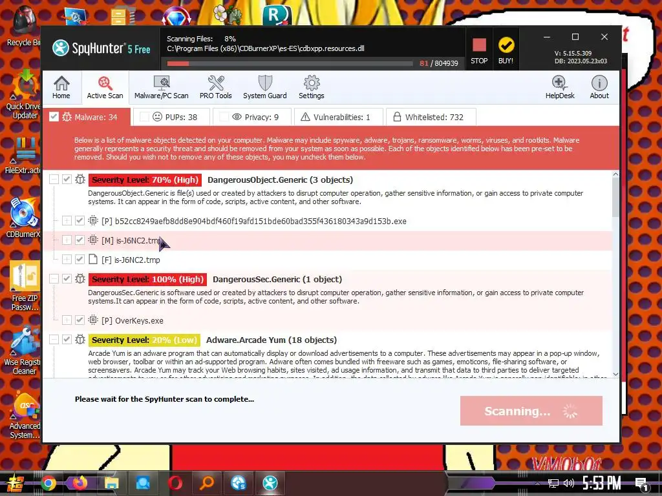Click the scan progress bar
662x496 pixels.
(290, 64)
